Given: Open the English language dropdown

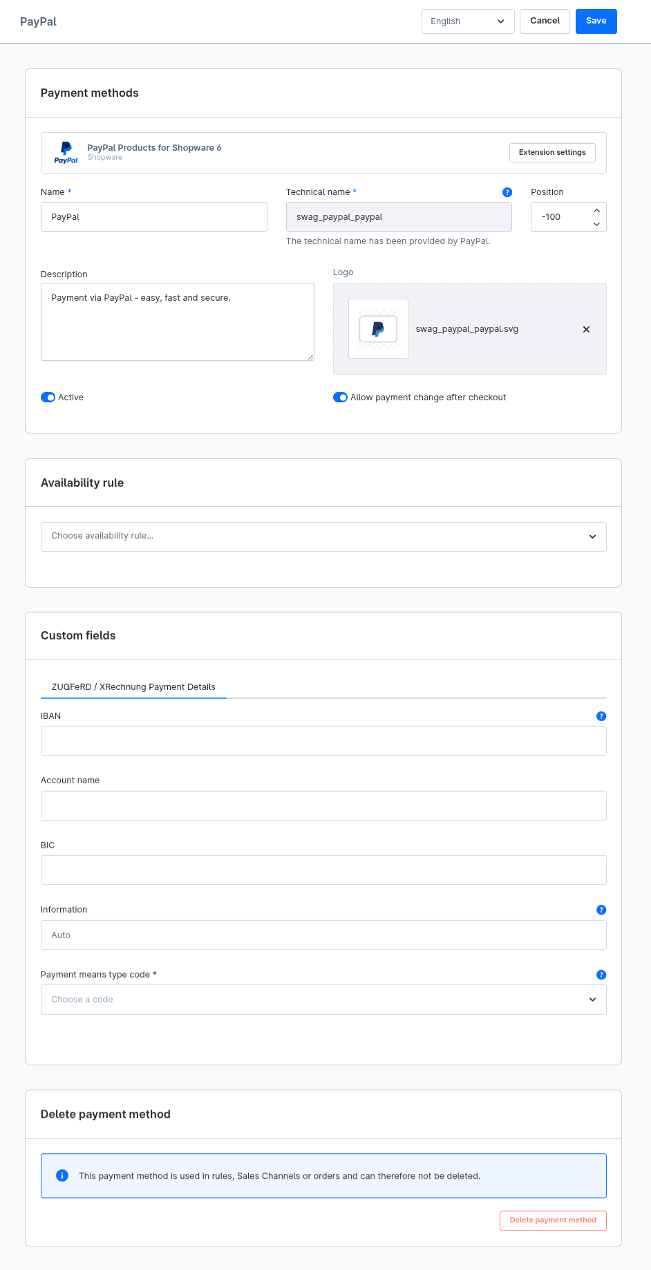Looking at the screenshot, I should tap(468, 21).
